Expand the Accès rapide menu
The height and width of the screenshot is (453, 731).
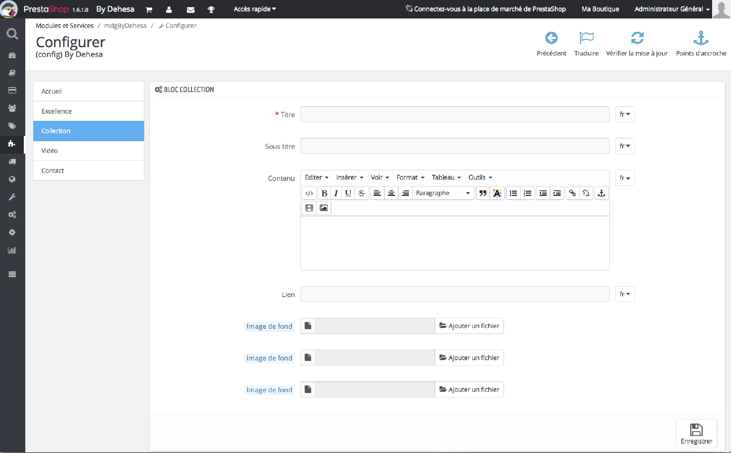pyautogui.click(x=254, y=9)
